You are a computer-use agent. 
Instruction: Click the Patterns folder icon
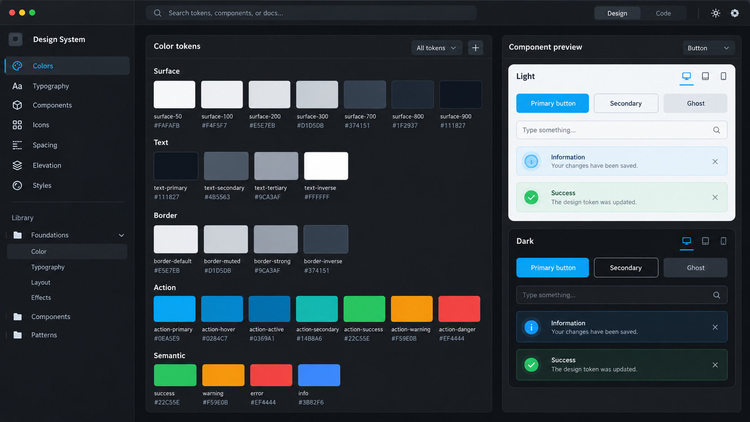(17, 335)
